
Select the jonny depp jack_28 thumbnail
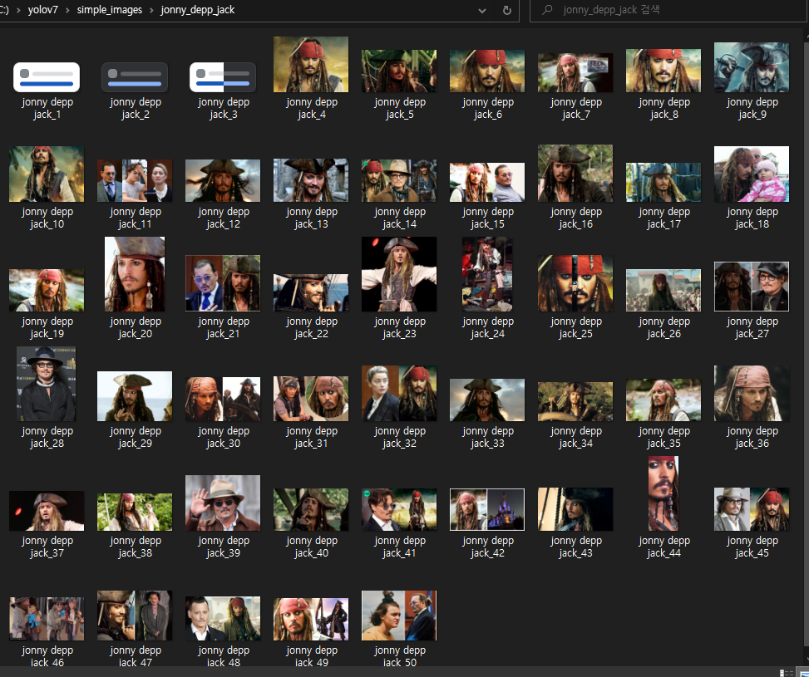[x=47, y=384]
